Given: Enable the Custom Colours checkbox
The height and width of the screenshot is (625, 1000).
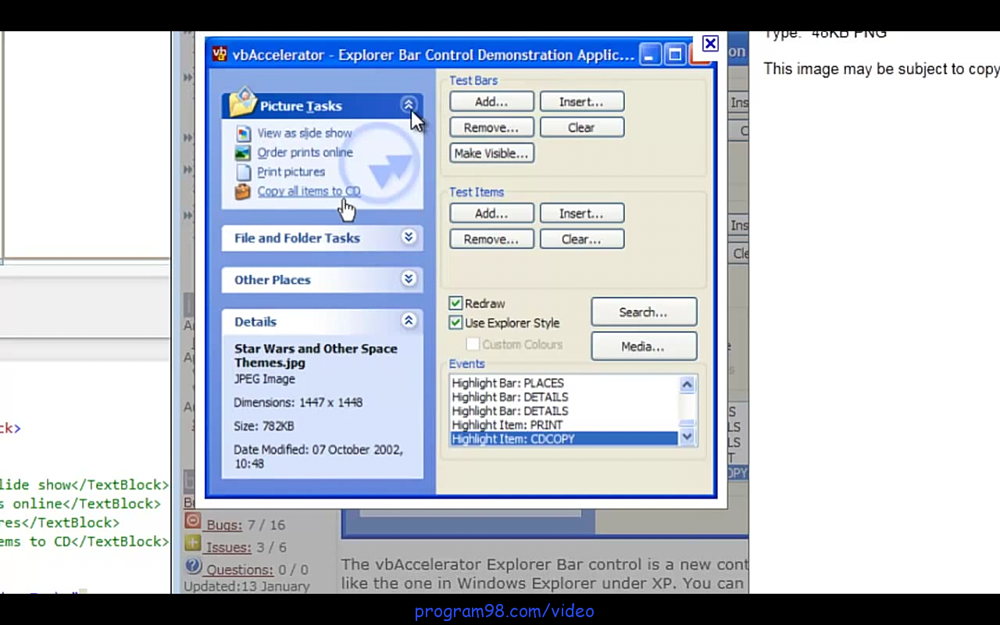Looking at the screenshot, I should tap(473, 344).
